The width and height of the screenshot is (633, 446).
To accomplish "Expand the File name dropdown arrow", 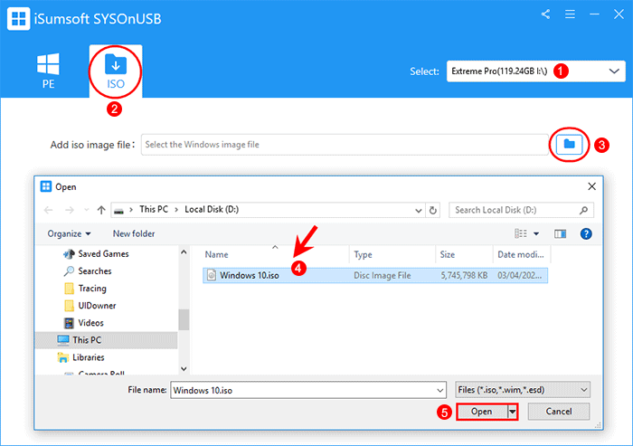I will tap(440, 390).
